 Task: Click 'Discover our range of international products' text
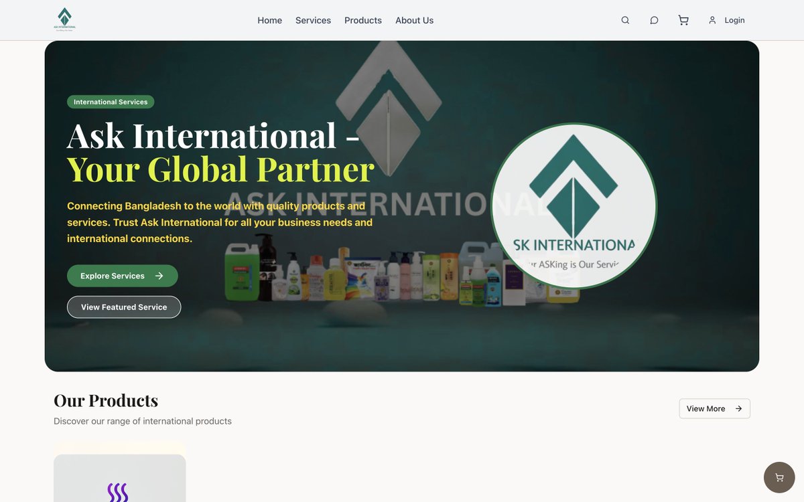[143, 421]
